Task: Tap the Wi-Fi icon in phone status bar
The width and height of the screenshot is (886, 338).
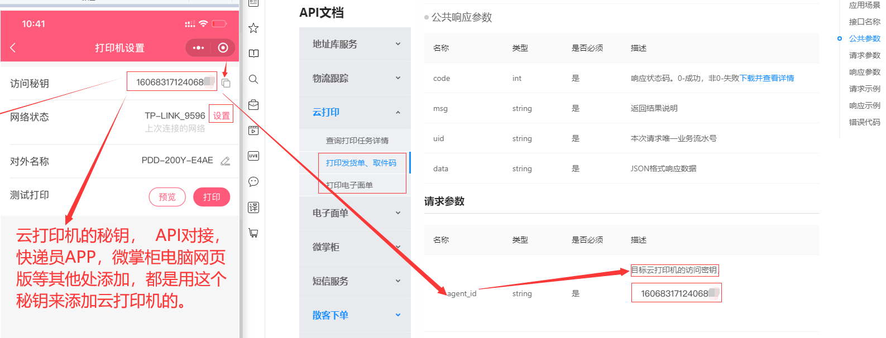Action: pos(203,23)
